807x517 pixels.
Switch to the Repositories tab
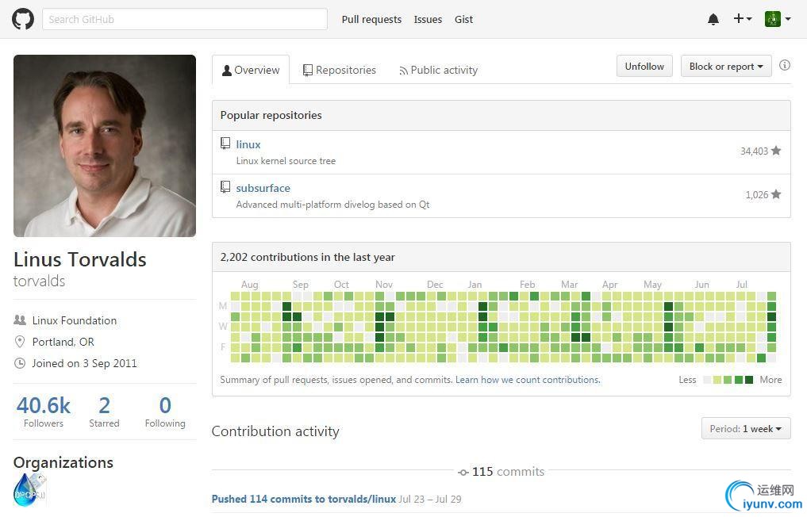(339, 70)
